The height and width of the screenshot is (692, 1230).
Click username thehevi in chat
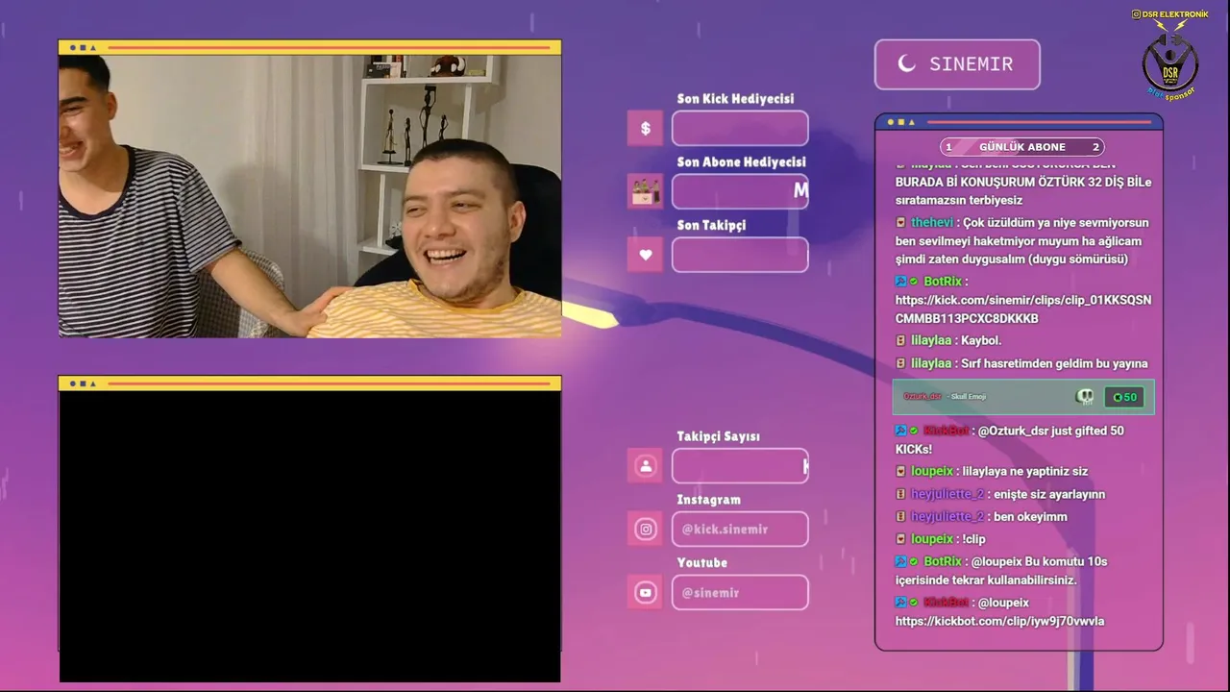pos(932,223)
